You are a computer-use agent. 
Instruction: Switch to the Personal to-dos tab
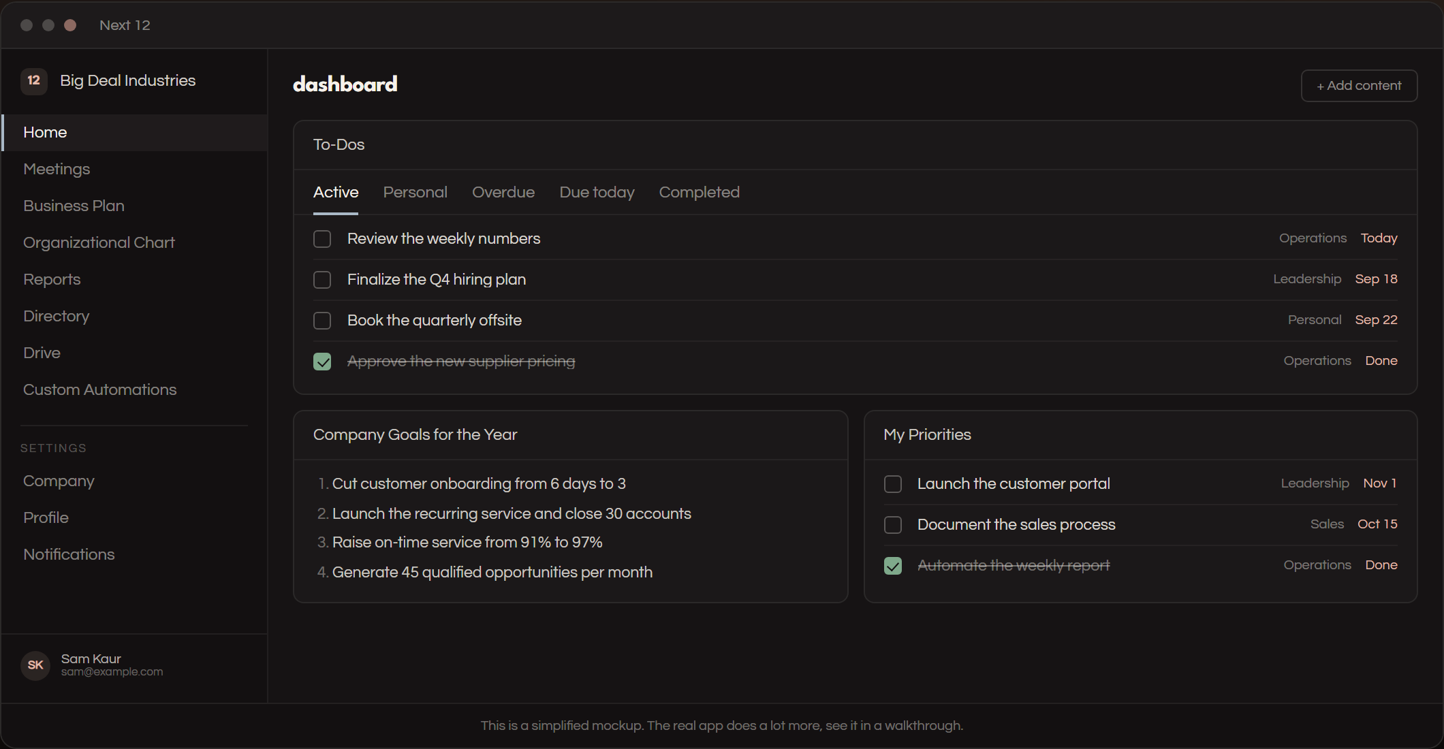pyautogui.click(x=415, y=193)
